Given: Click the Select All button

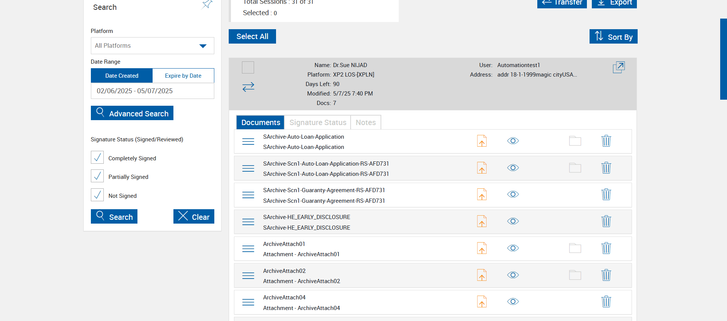Looking at the screenshot, I should [252, 36].
